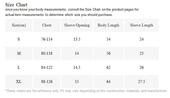Click the Body Length column header
Viewport: 170px width, 98px height.
(x=108, y=25)
